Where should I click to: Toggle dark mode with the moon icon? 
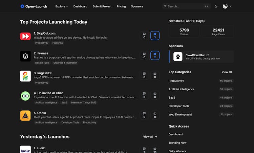pos(216,6)
